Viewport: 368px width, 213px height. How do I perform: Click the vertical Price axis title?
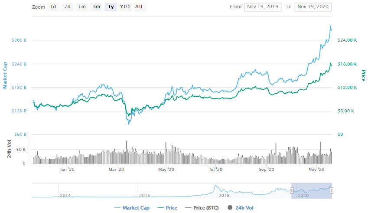tap(363, 75)
